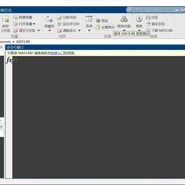Click the 请求支持 (request support) icon
The height and width of the screenshot is (185, 185).
[x=148, y=24]
